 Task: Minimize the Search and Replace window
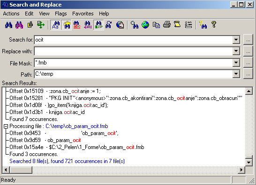pos(233,5)
